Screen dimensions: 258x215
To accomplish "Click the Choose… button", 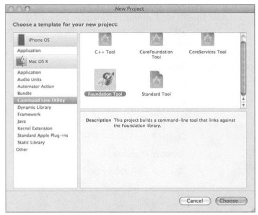I will click(x=231, y=201).
